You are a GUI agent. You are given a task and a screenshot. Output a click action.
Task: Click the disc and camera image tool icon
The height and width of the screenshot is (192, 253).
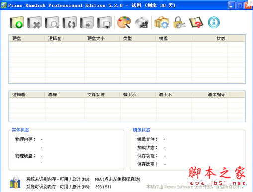[x=142, y=22]
